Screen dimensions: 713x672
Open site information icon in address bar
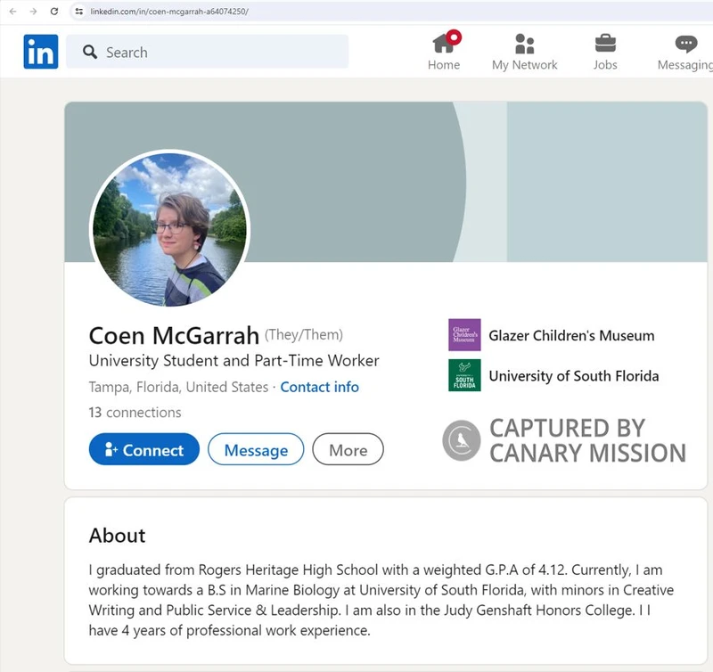(78, 12)
